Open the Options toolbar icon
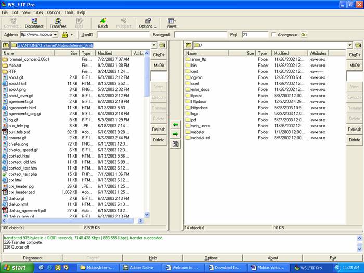The height and width of the screenshot is (273, 364). pos(148,23)
